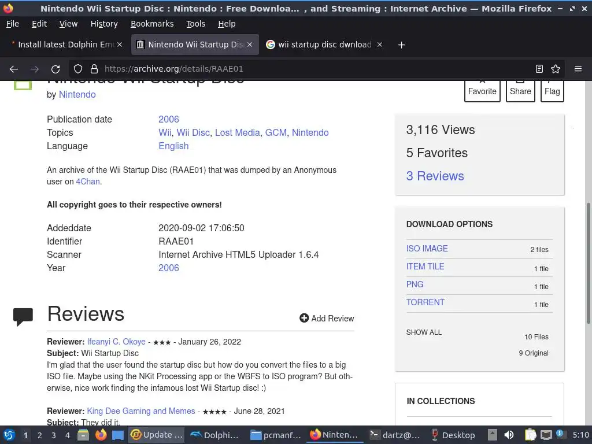592x444 pixels.
Task: Open the GCM topic link
Action: point(276,132)
